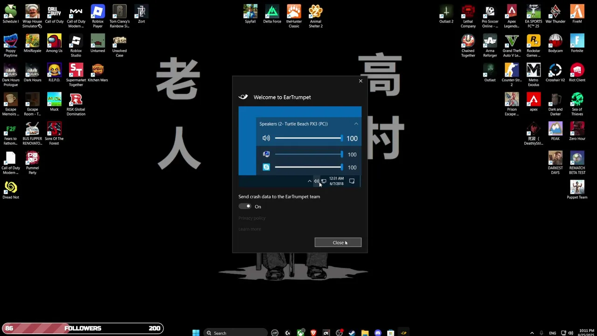This screenshot has height=336, width=597.
Task: Select the Supermarket Together icon
Action: coord(76,75)
